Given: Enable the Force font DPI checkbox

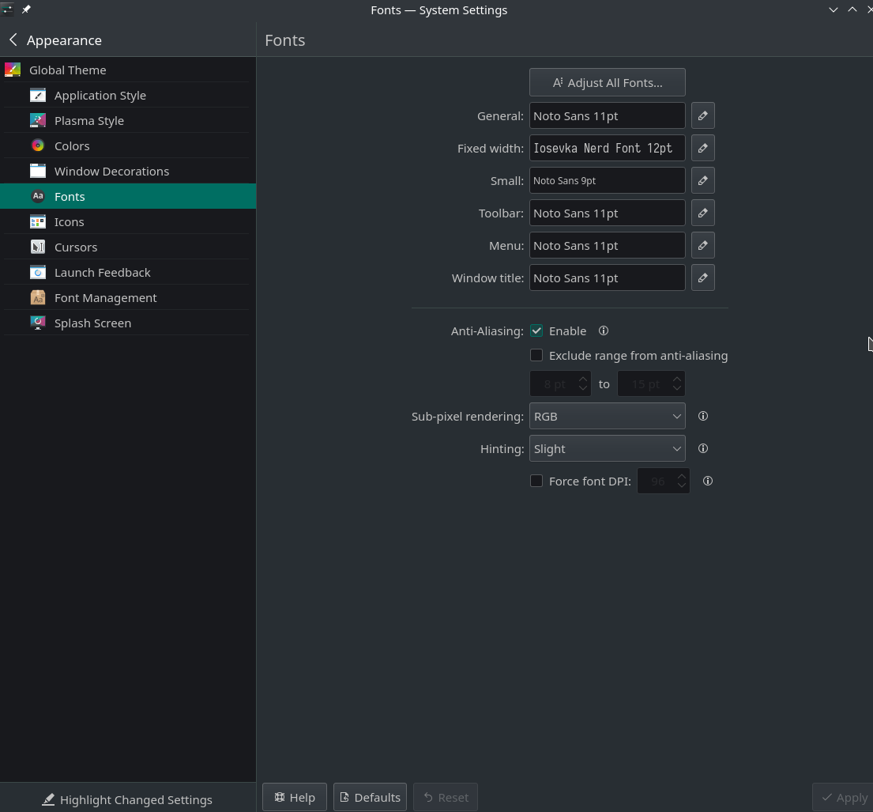Looking at the screenshot, I should (536, 481).
